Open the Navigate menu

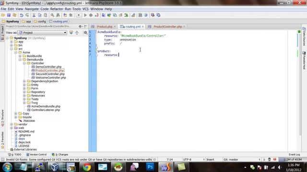(x=32, y=9)
